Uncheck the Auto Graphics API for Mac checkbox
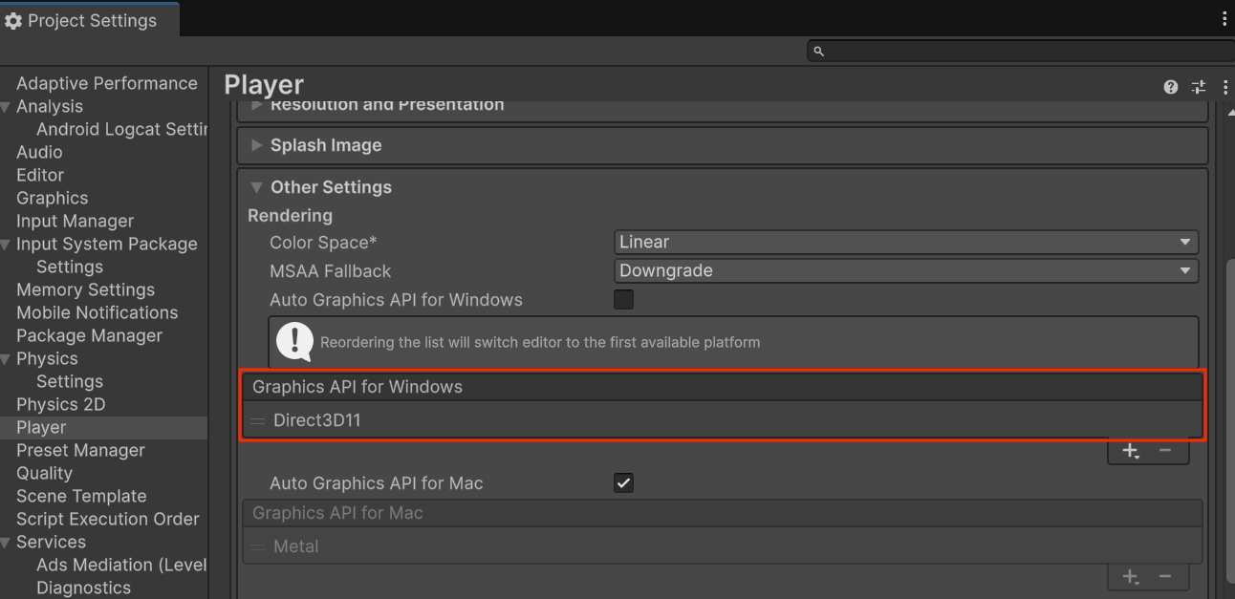 tap(623, 482)
